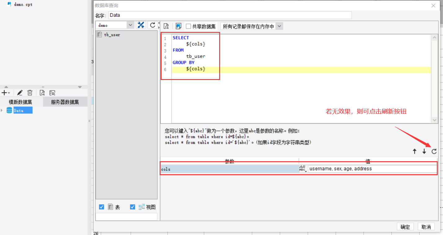
Task: Click SQL editor scrollbar down arrow
Action: point(434,120)
